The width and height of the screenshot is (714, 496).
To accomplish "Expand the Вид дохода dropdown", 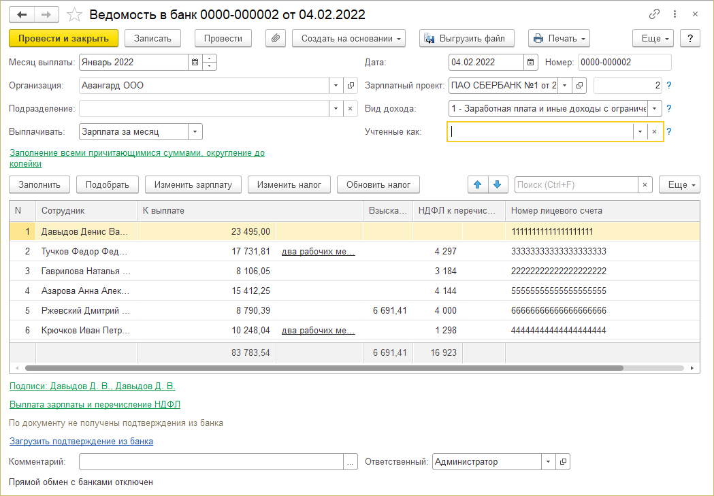I will (654, 109).
